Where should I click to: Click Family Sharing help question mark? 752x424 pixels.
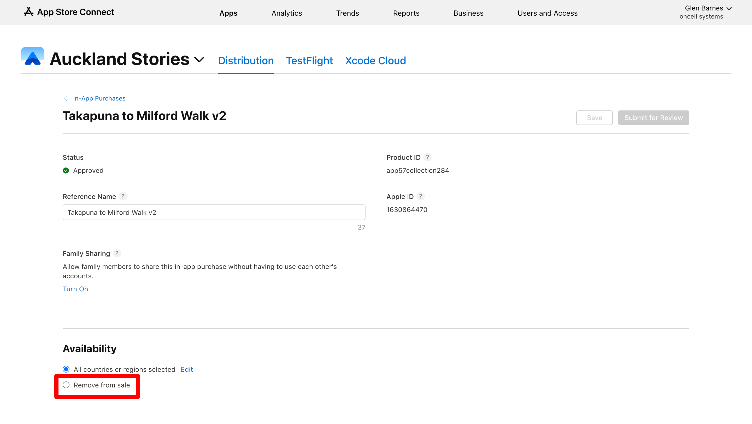coord(117,253)
